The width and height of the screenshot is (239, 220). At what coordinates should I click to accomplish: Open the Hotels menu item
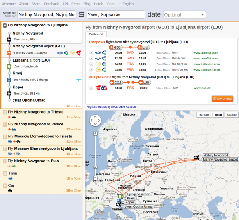pyautogui.click(x=98, y=4)
